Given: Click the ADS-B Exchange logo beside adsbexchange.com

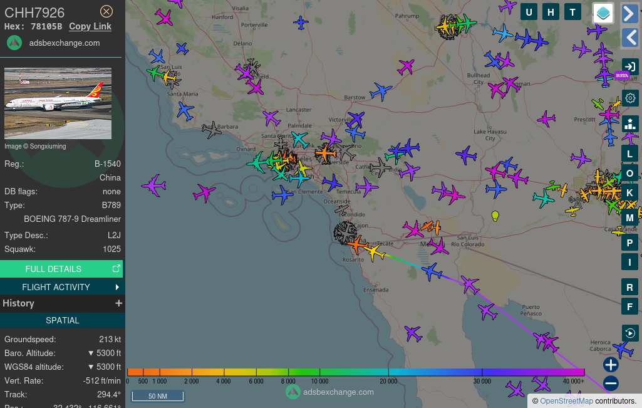Looking at the screenshot, I should (x=15, y=43).
